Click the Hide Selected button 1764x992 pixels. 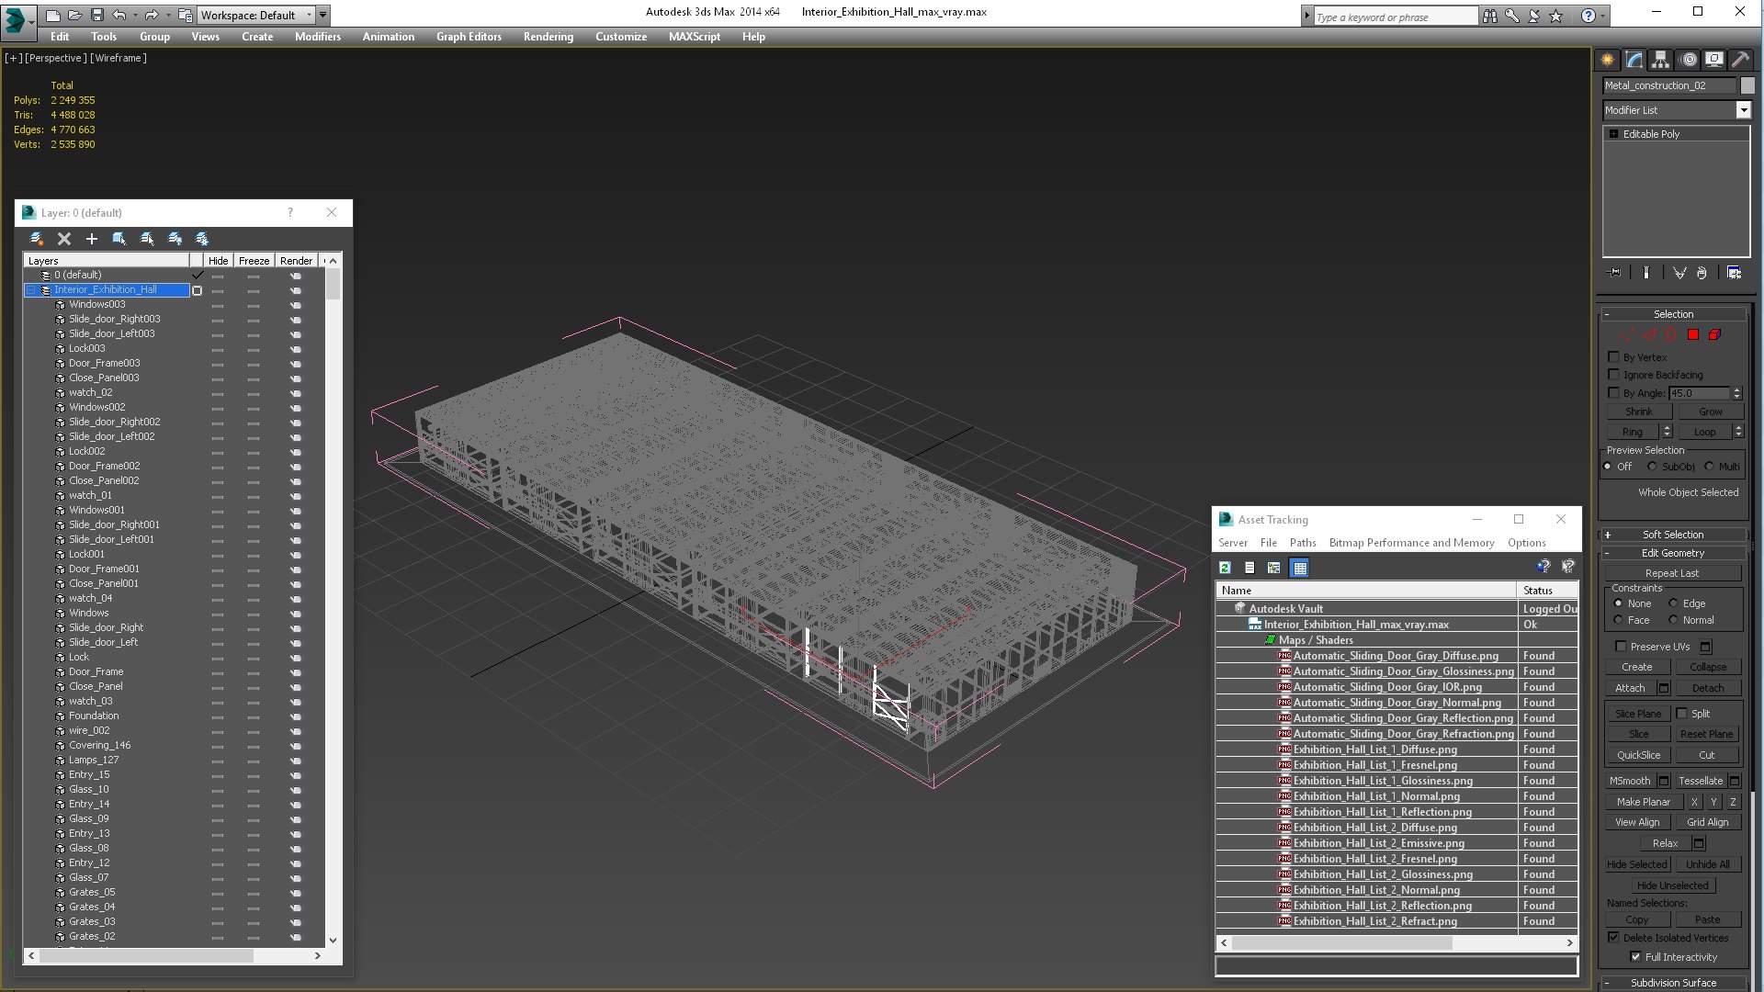(1636, 864)
